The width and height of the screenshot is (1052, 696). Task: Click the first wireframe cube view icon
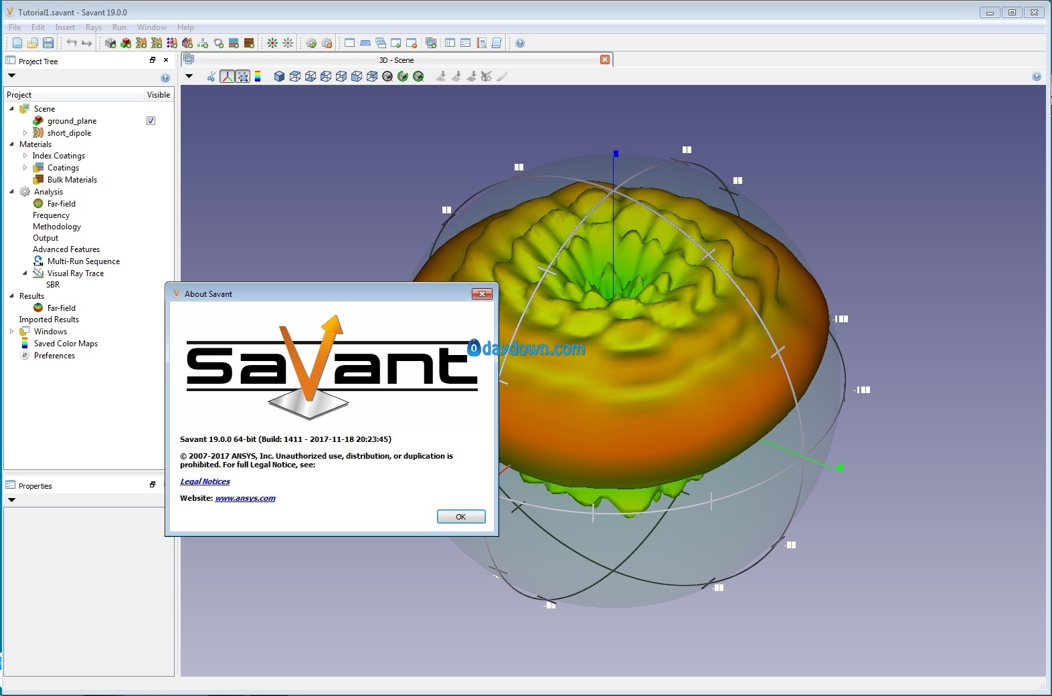click(x=295, y=76)
